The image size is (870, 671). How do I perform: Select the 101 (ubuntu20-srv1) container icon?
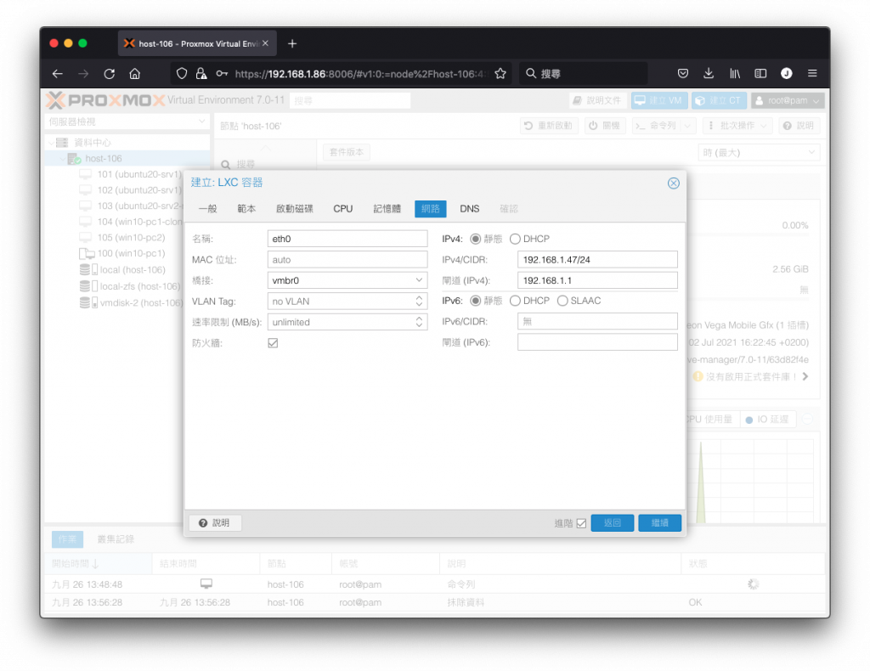86,174
